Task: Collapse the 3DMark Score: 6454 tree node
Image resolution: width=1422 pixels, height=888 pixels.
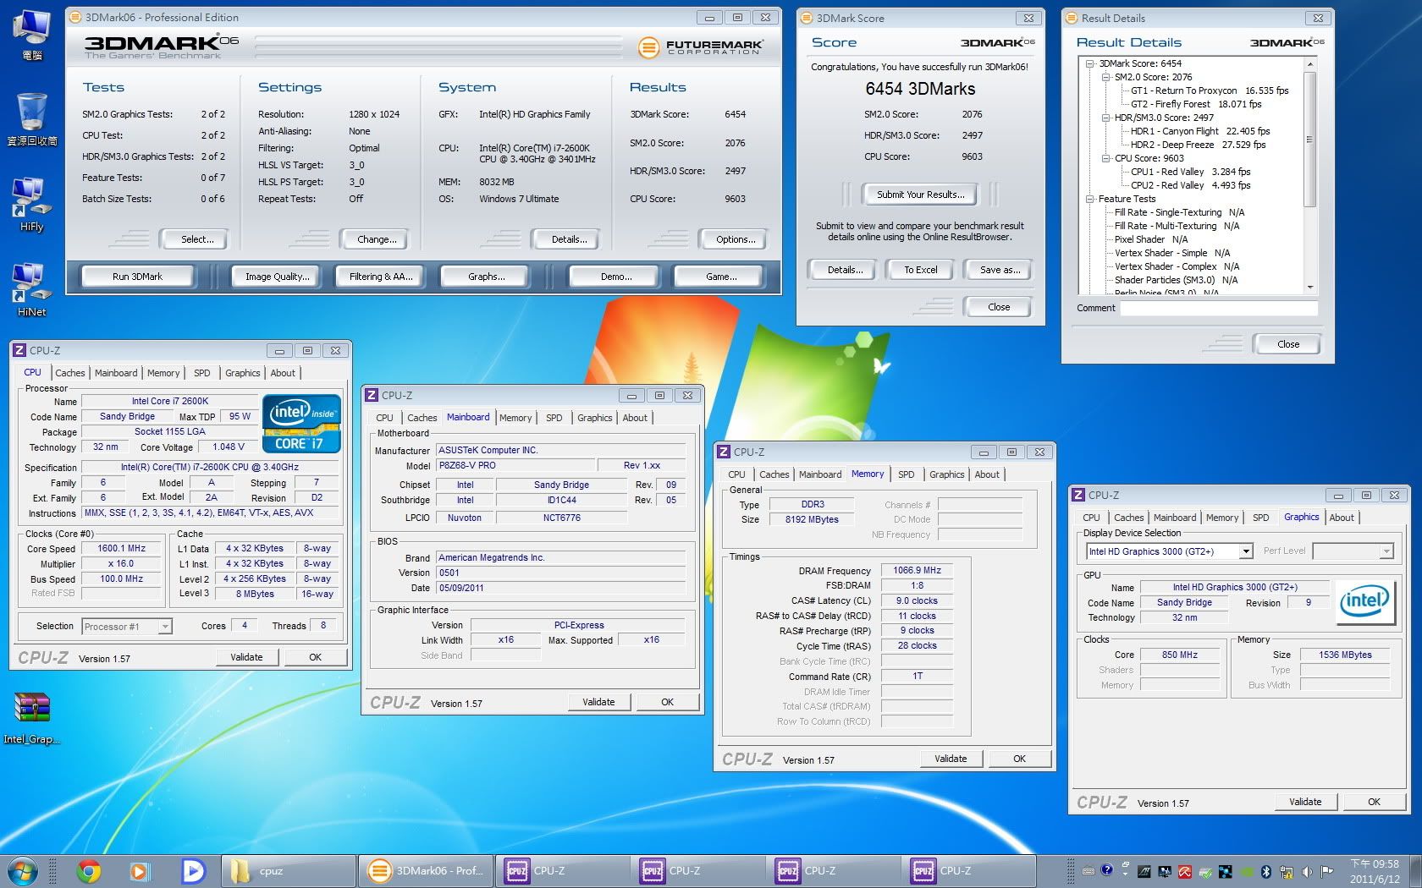Action: [1091, 63]
